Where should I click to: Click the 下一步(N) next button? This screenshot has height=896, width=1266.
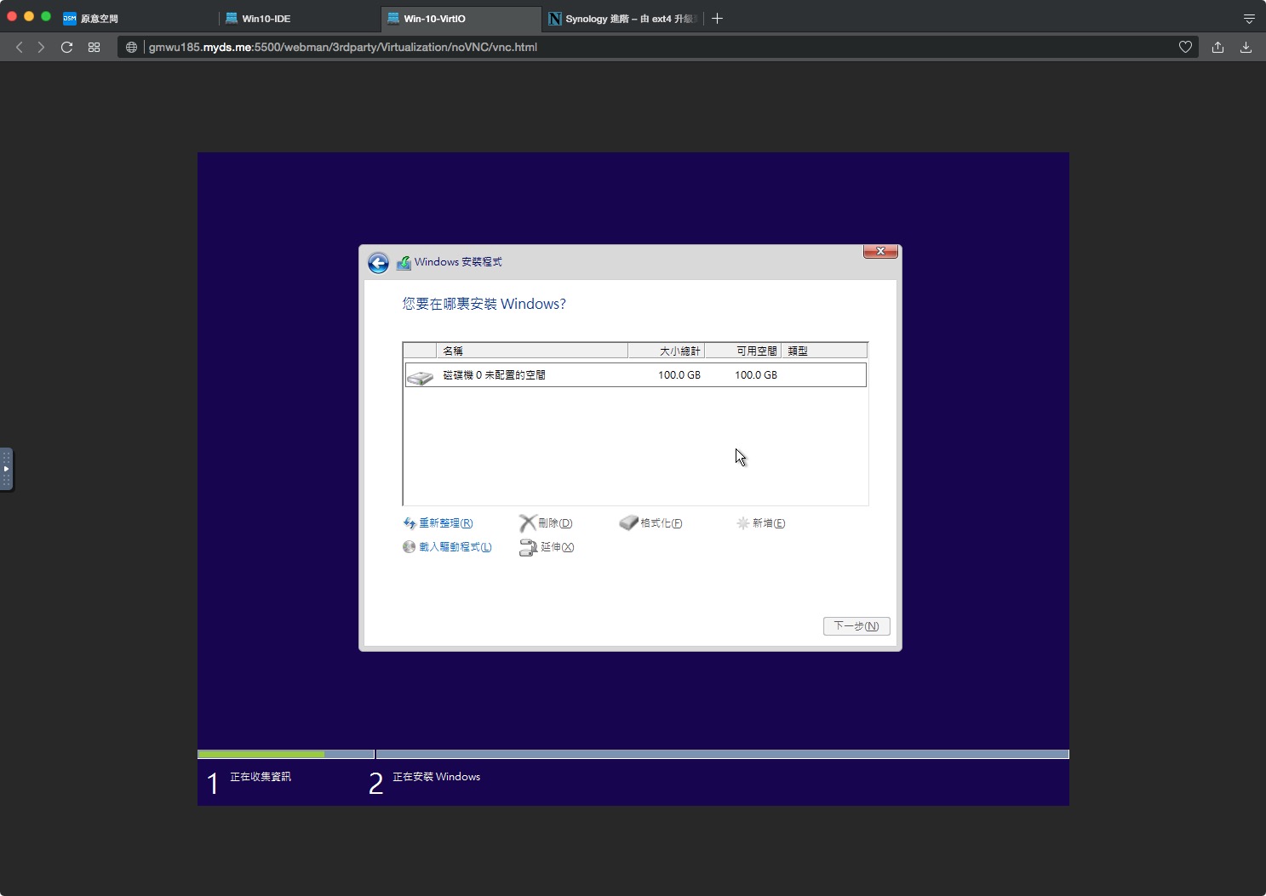click(856, 626)
